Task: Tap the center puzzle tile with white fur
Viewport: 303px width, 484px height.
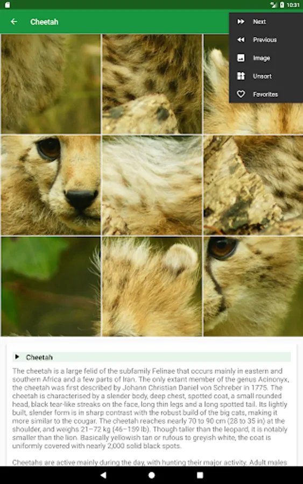Action: (x=152, y=185)
